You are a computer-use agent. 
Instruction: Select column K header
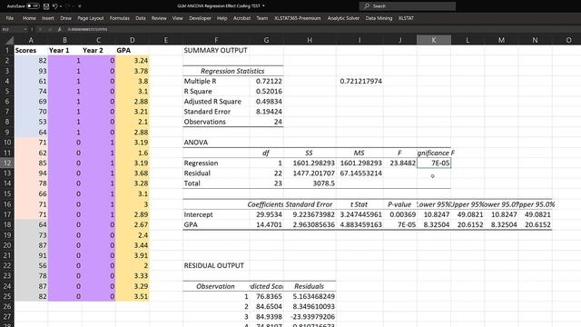(x=434, y=40)
